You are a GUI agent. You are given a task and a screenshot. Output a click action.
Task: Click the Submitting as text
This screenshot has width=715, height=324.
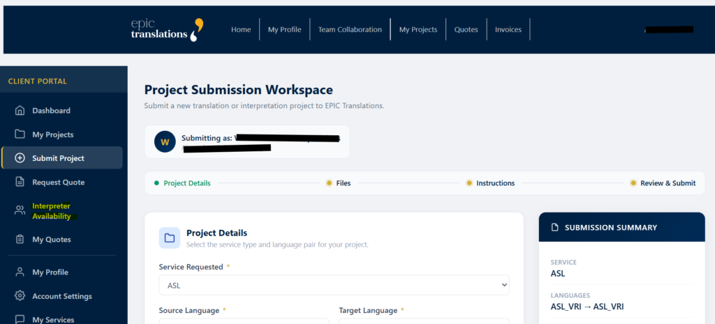click(207, 138)
